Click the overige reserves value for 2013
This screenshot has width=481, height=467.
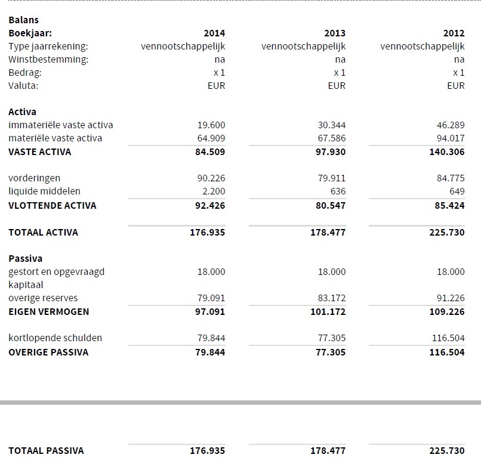tap(331, 298)
